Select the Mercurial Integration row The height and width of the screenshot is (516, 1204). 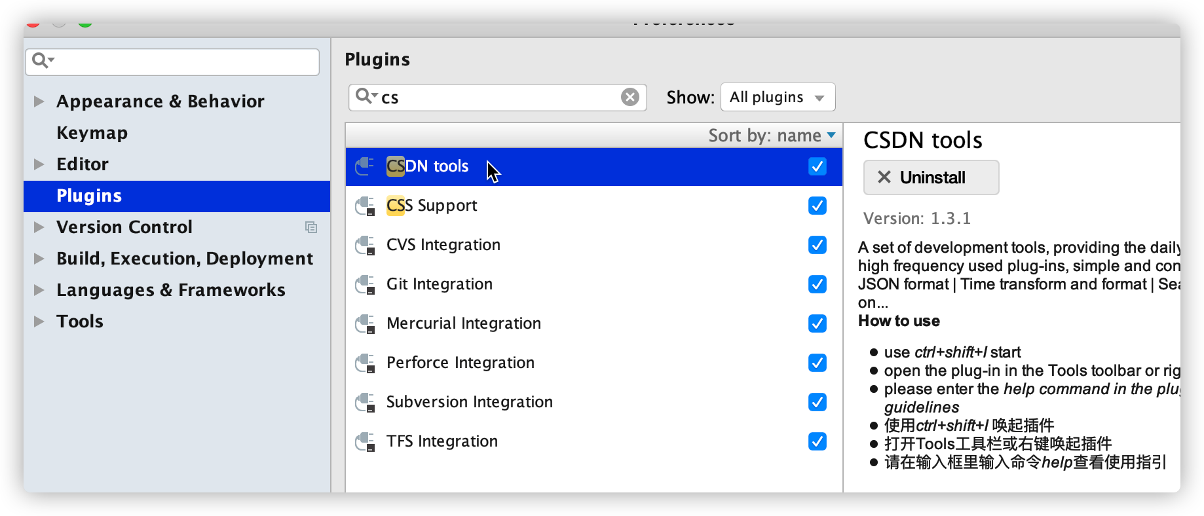pyautogui.click(x=593, y=323)
